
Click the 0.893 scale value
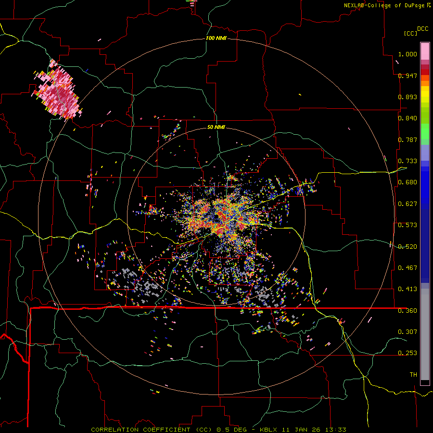[408, 97]
